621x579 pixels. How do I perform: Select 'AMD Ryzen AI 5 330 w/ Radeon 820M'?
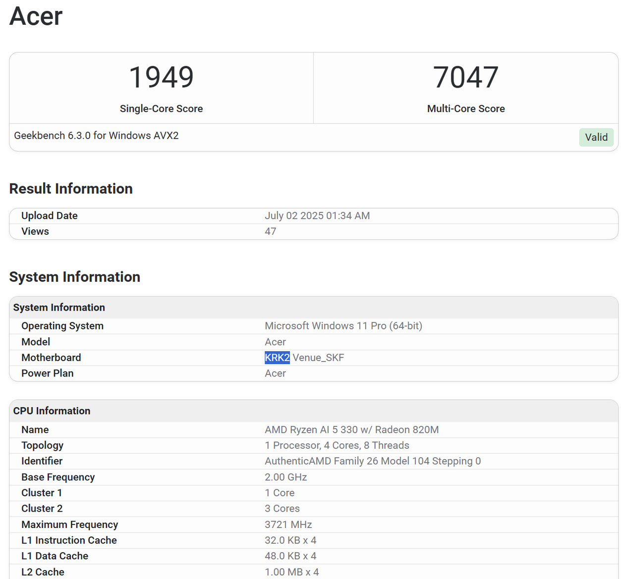352,430
